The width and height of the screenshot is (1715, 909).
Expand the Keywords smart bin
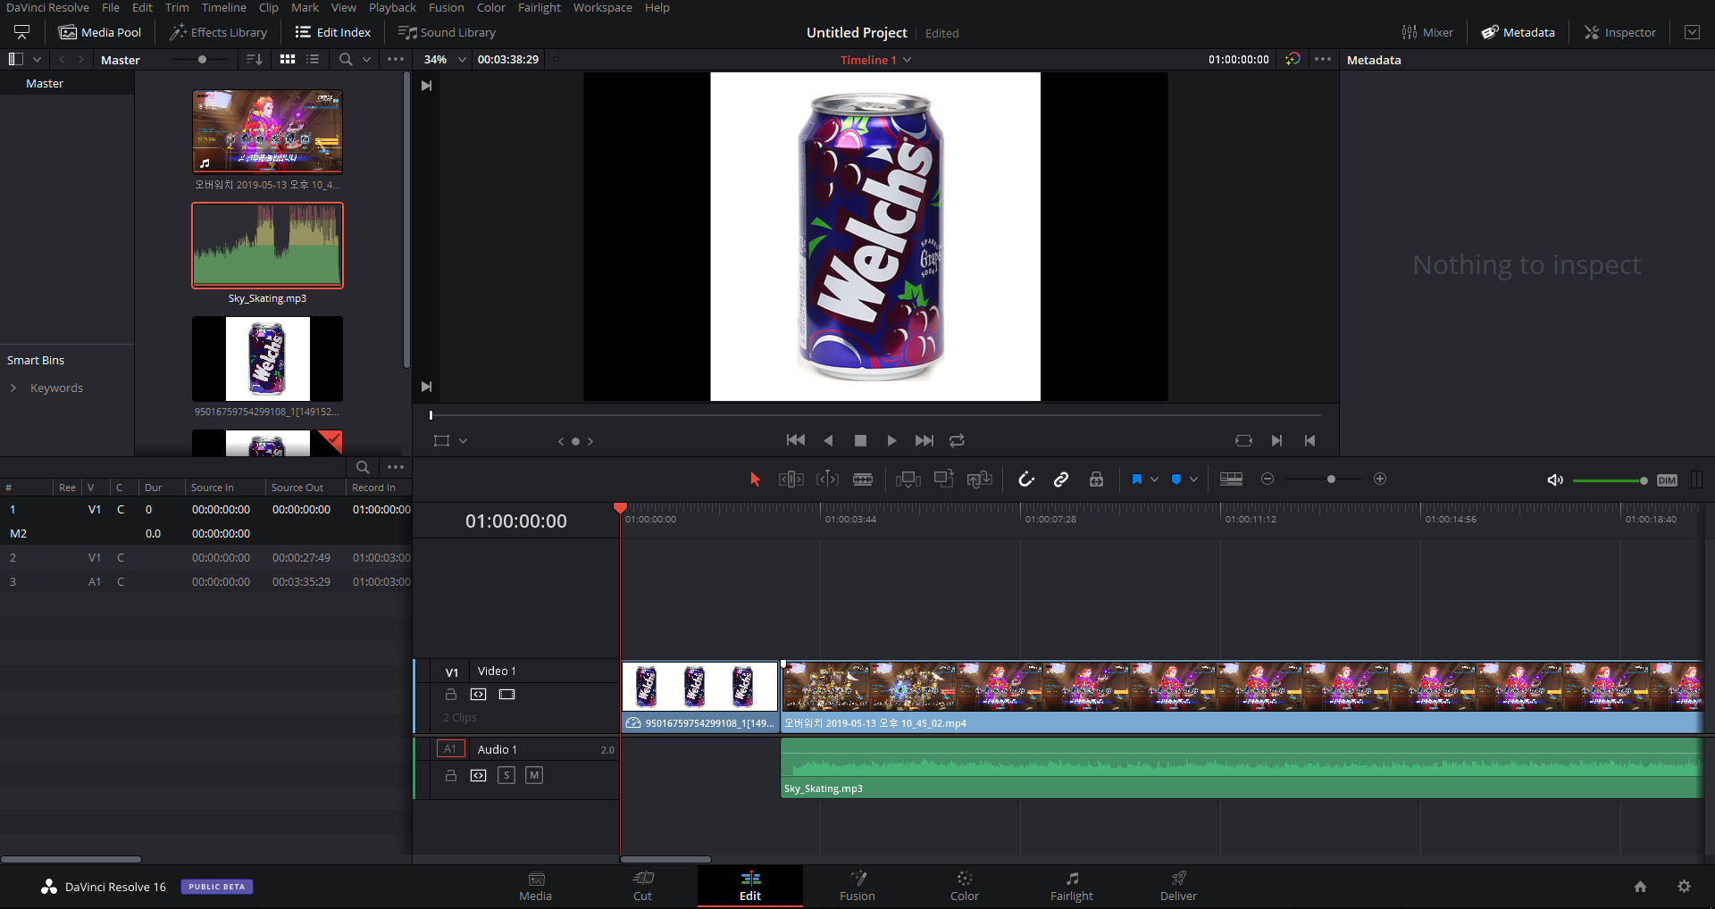click(x=13, y=388)
